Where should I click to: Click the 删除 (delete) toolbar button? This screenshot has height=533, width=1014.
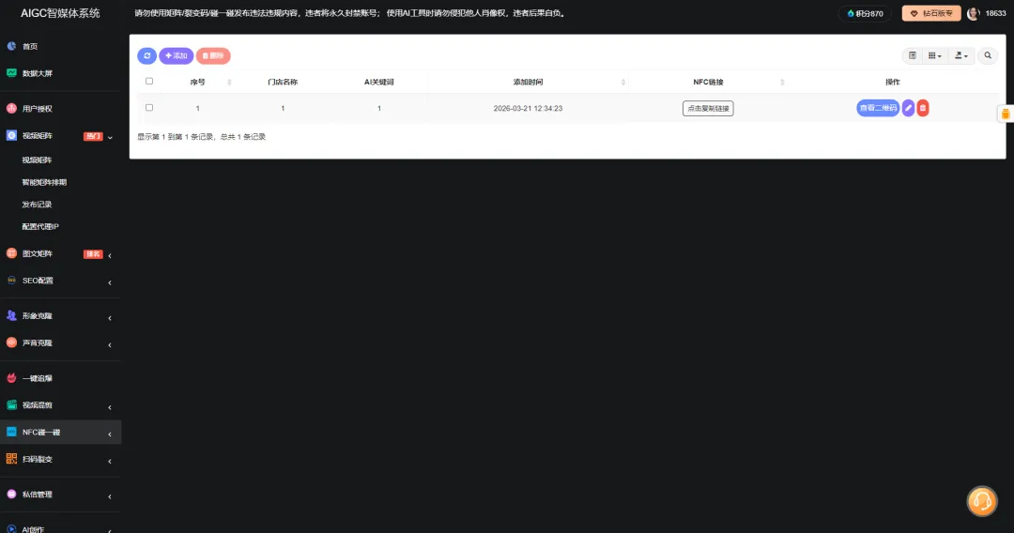[213, 55]
